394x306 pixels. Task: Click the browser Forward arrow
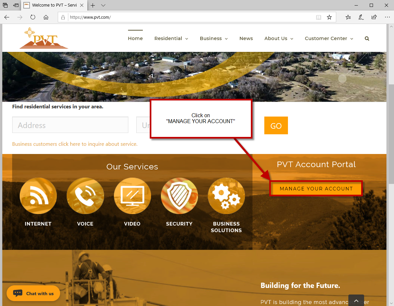point(20,17)
